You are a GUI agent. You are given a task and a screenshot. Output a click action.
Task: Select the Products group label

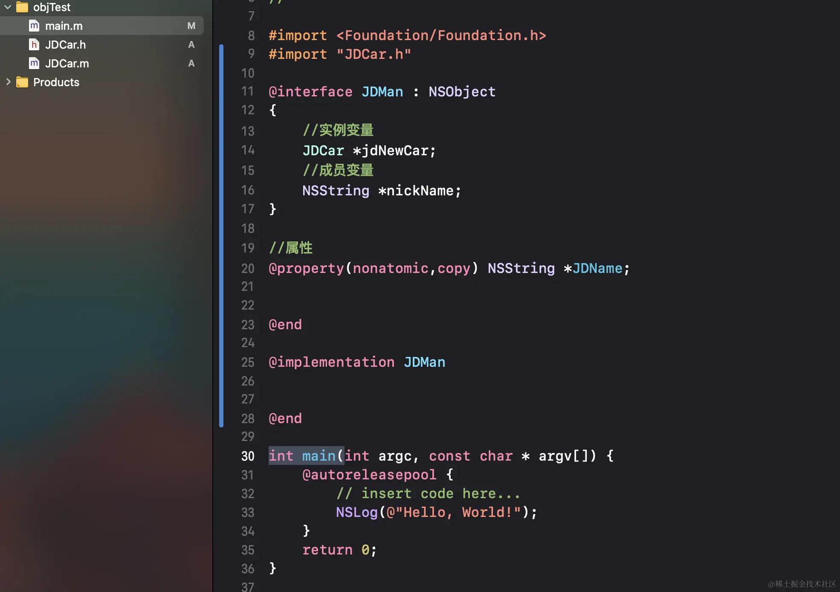[56, 82]
